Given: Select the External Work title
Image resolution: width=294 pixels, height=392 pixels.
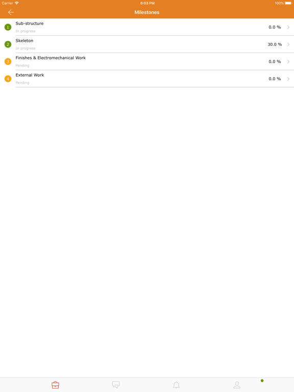Looking at the screenshot, I should point(30,75).
